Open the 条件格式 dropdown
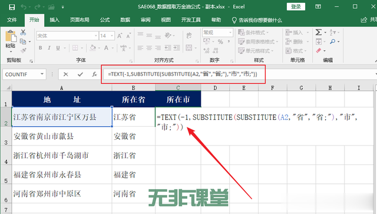The height and width of the screenshot is (214, 377). 253,32
